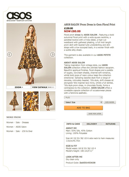
Task: Open the Dresses breadcrumb link
Action: 25,122
